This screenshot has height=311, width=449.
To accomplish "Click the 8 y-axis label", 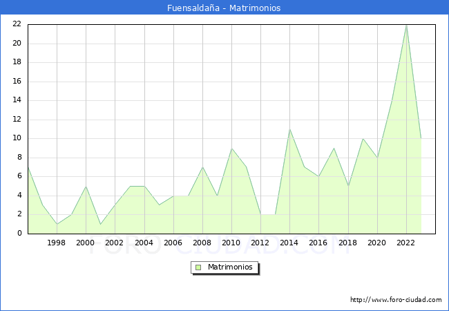I will click(19, 157).
